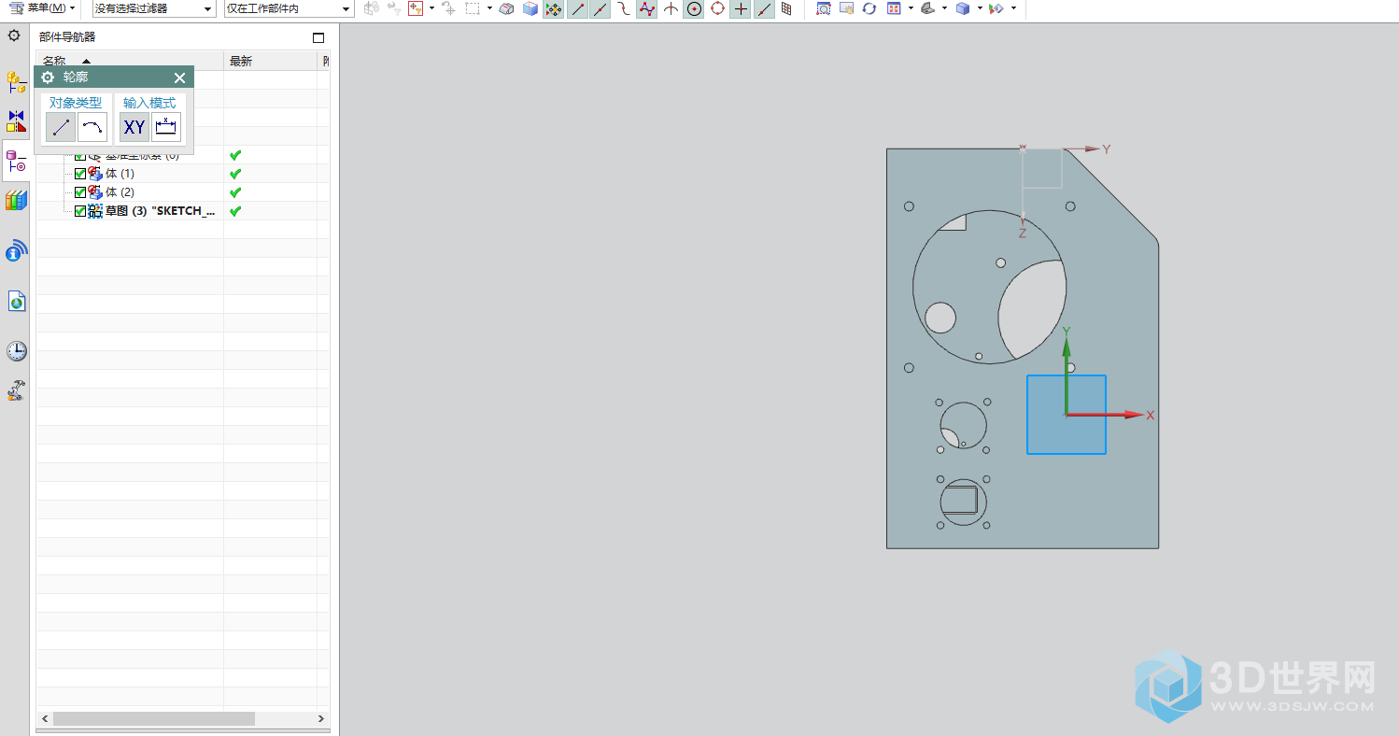Expand the view orientation dropdown arrow
This screenshot has width=1399, height=736.
click(x=944, y=8)
